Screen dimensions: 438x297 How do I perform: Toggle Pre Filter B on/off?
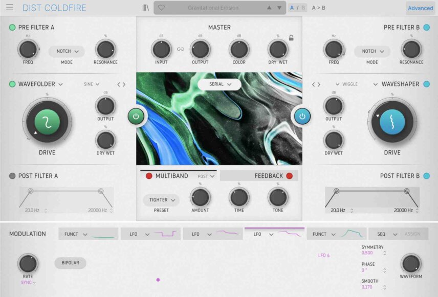click(427, 28)
